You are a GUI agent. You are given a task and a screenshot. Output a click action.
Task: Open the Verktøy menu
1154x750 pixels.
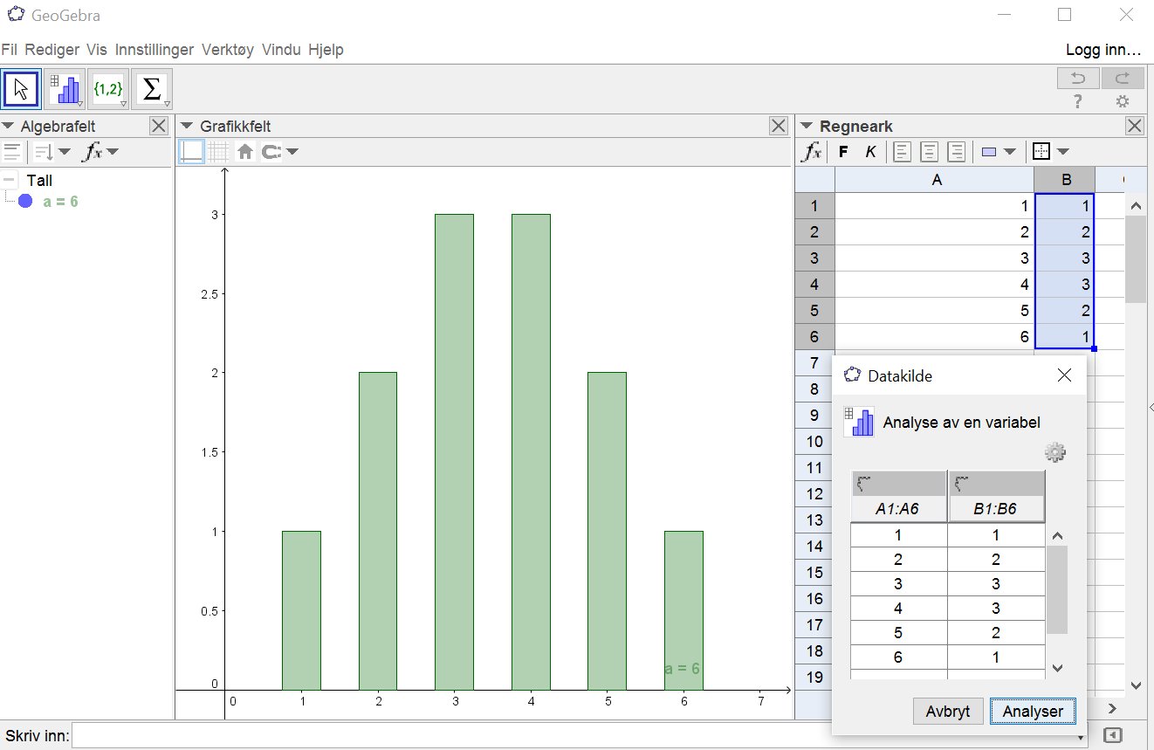pyautogui.click(x=227, y=50)
